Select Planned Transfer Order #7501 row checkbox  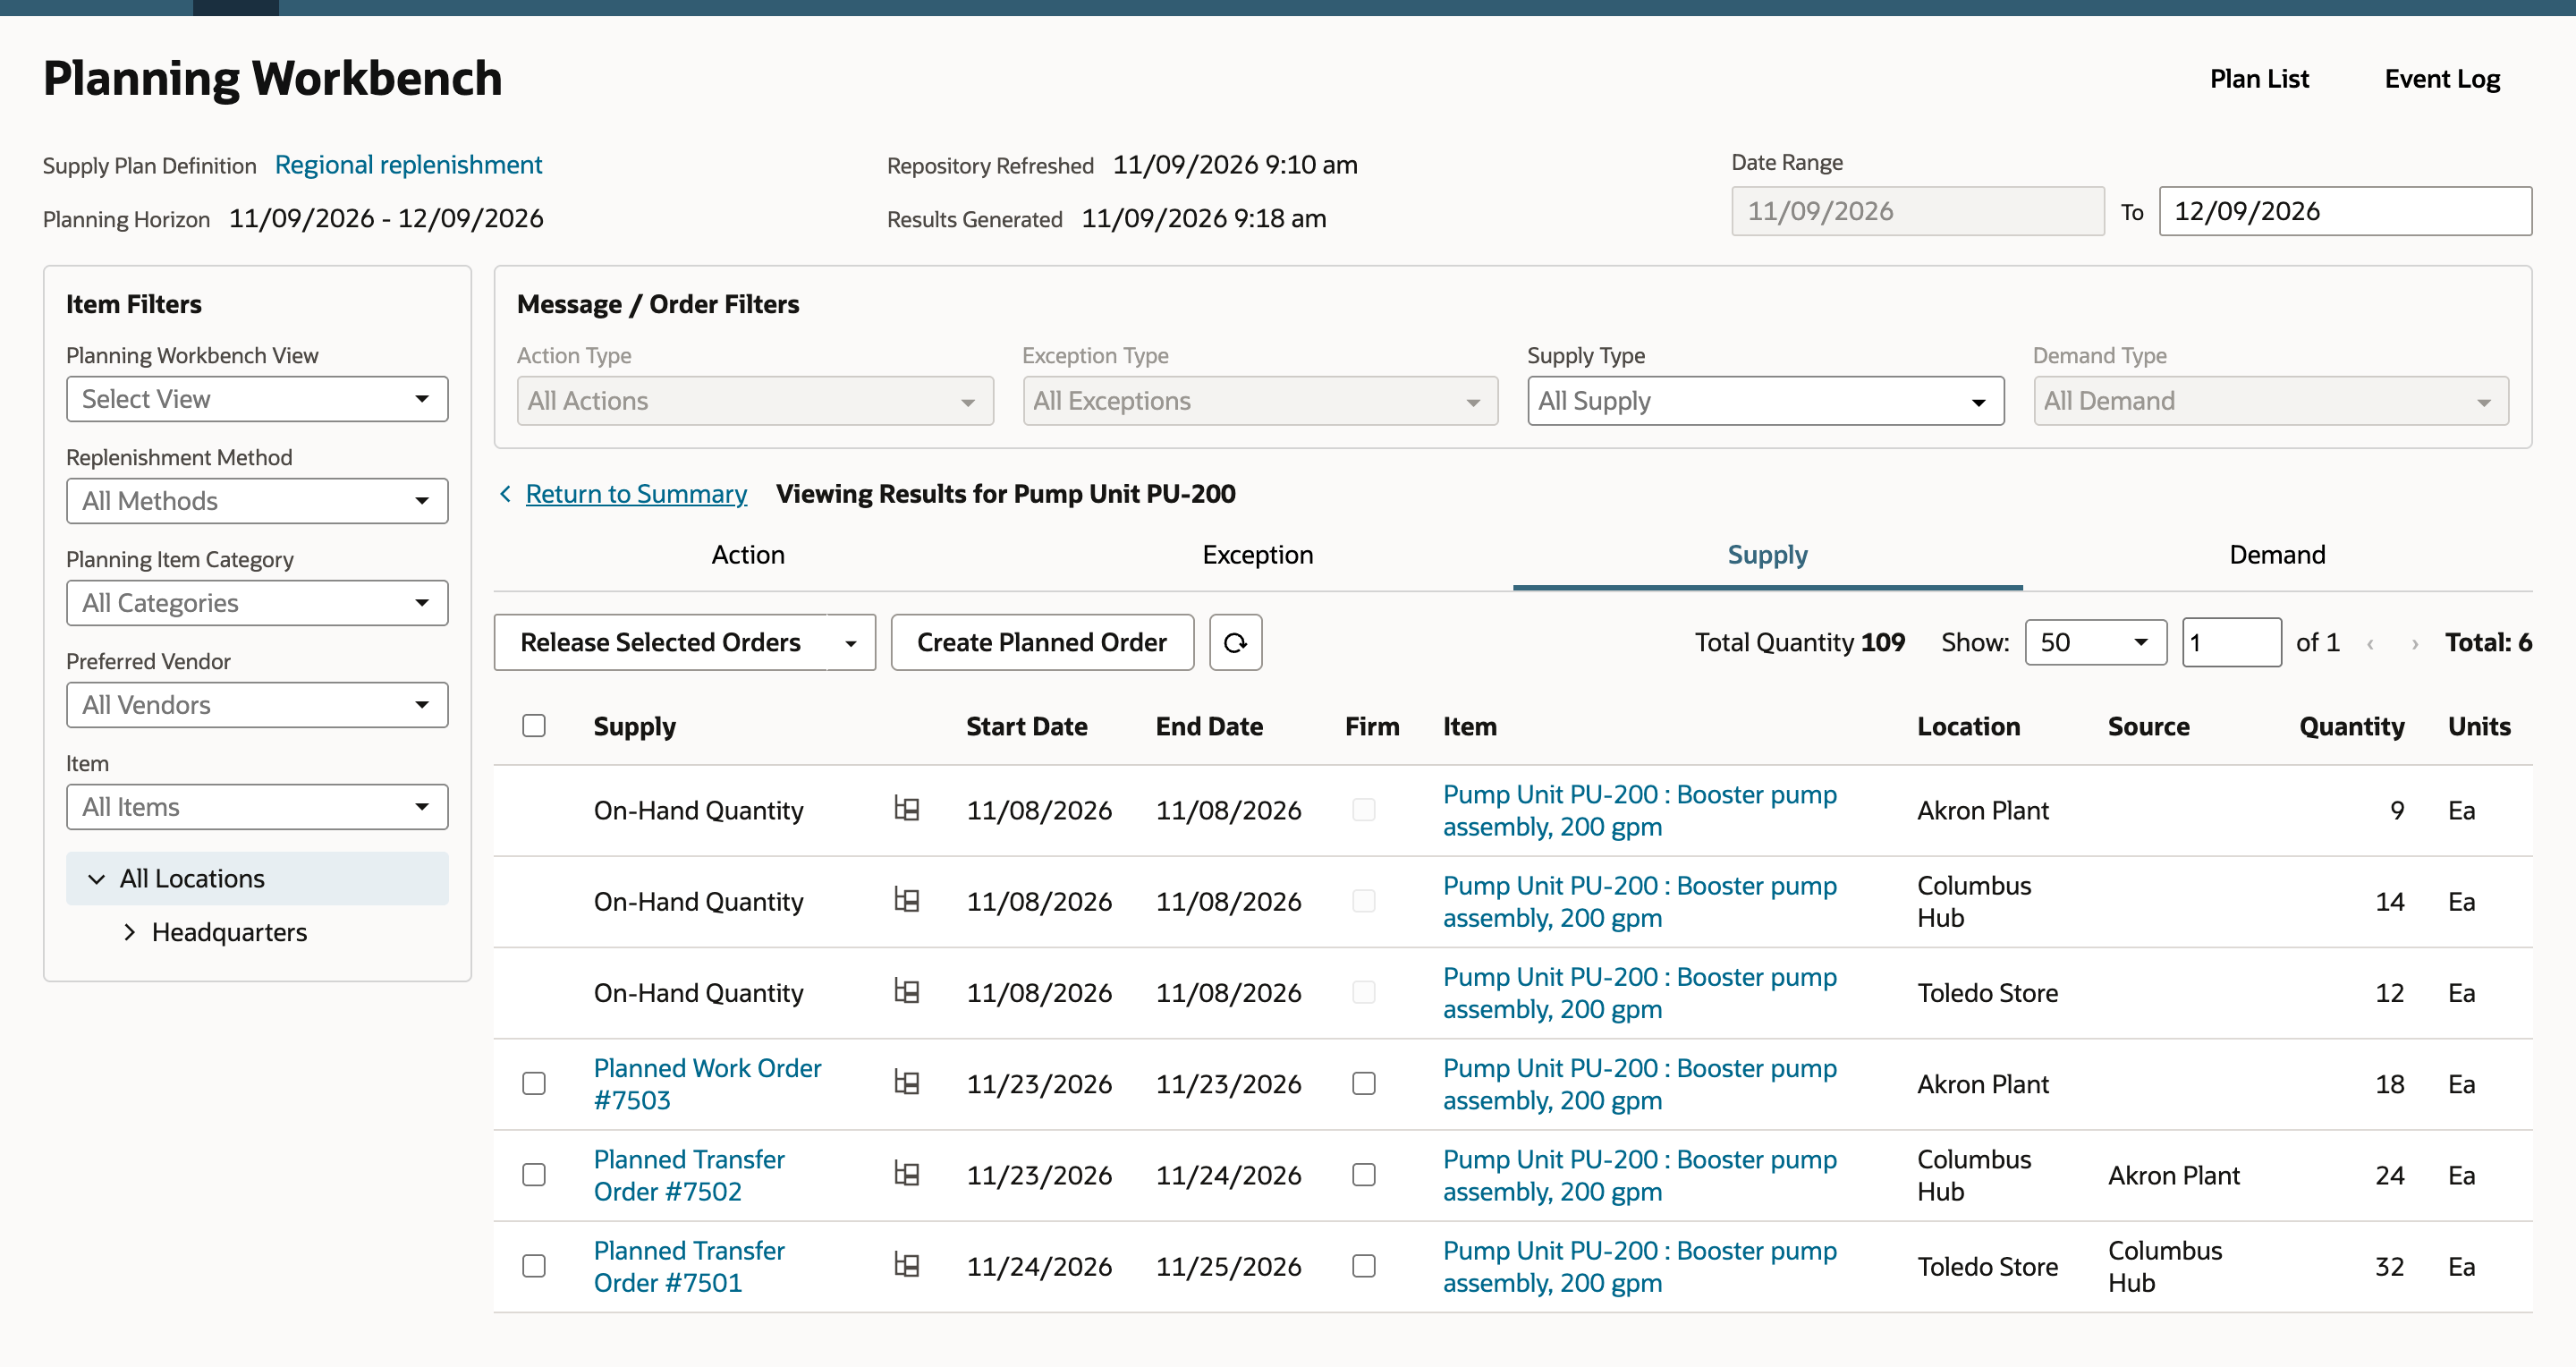pyautogui.click(x=534, y=1266)
